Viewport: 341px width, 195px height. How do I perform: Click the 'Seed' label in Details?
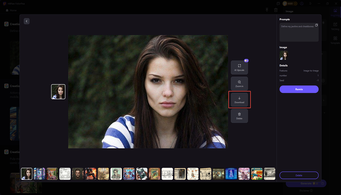tap(282, 81)
